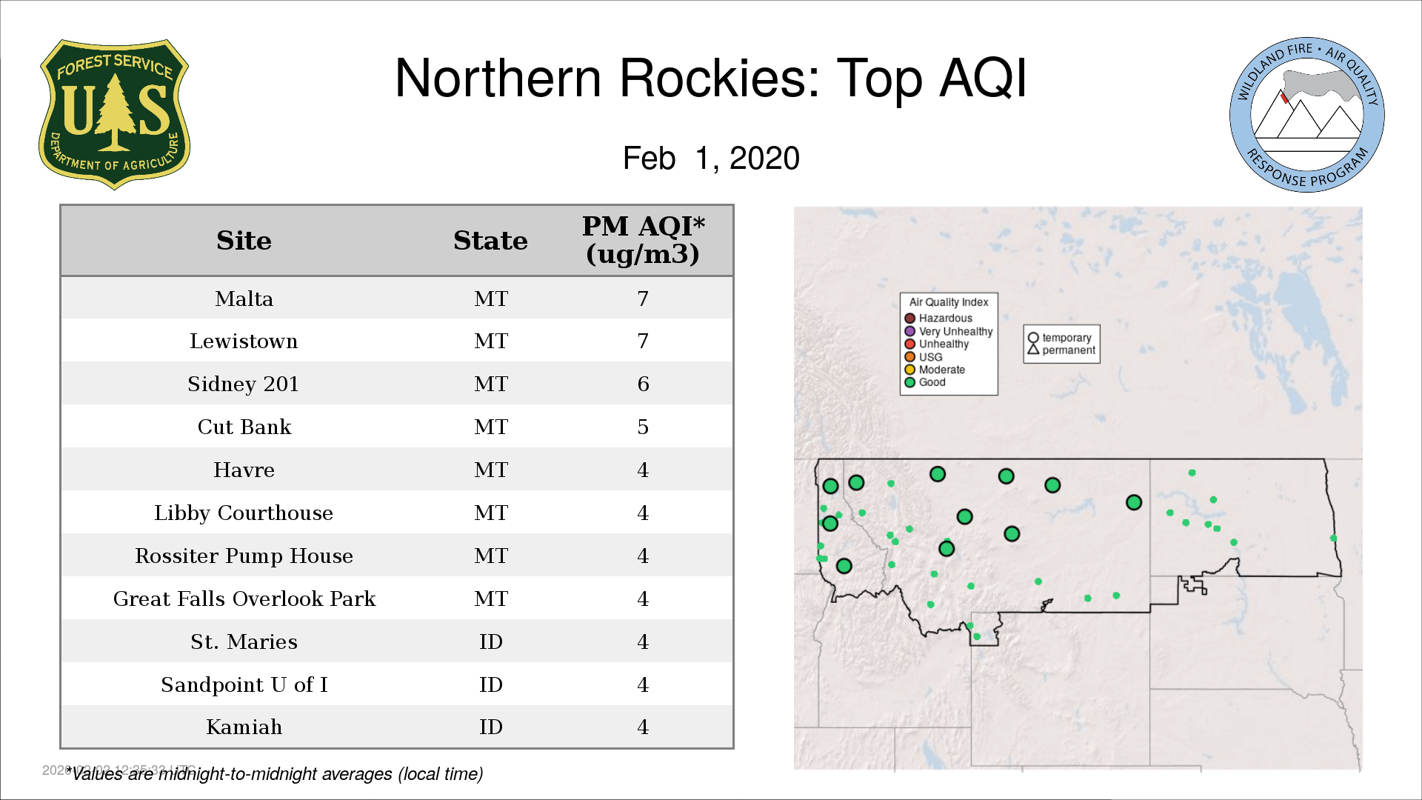This screenshot has width=1422, height=800.
Task: Click the 'State' column header
Action: click(490, 241)
